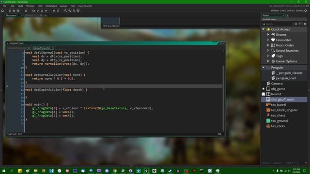Select the tex_block_singular sprite

click(284, 110)
